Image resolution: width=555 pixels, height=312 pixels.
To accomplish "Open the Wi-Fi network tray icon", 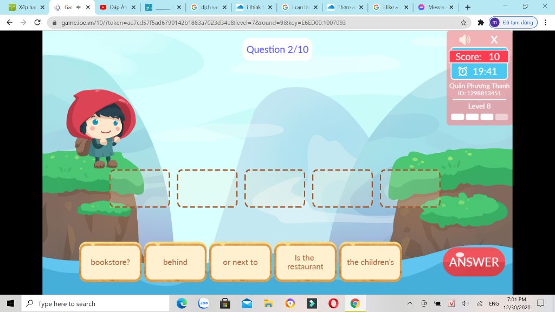I will coord(480,303).
